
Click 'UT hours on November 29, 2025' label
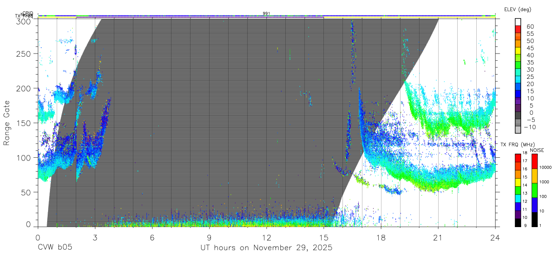pos(266,248)
